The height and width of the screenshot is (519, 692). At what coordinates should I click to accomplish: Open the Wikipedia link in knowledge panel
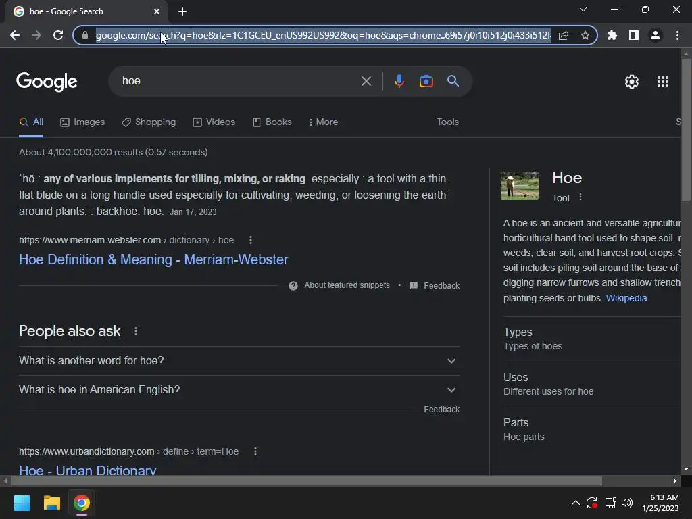[x=626, y=298]
